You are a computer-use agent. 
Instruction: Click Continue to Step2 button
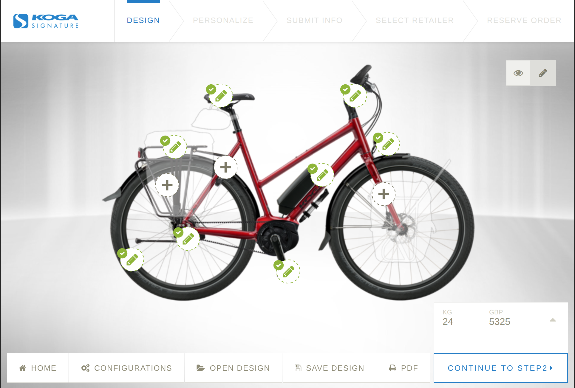coord(501,368)
